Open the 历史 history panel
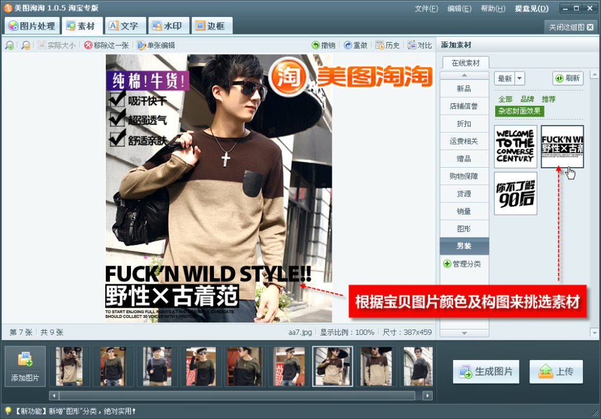The height and width of the screenshot is (419, 601). pos(388,45)
